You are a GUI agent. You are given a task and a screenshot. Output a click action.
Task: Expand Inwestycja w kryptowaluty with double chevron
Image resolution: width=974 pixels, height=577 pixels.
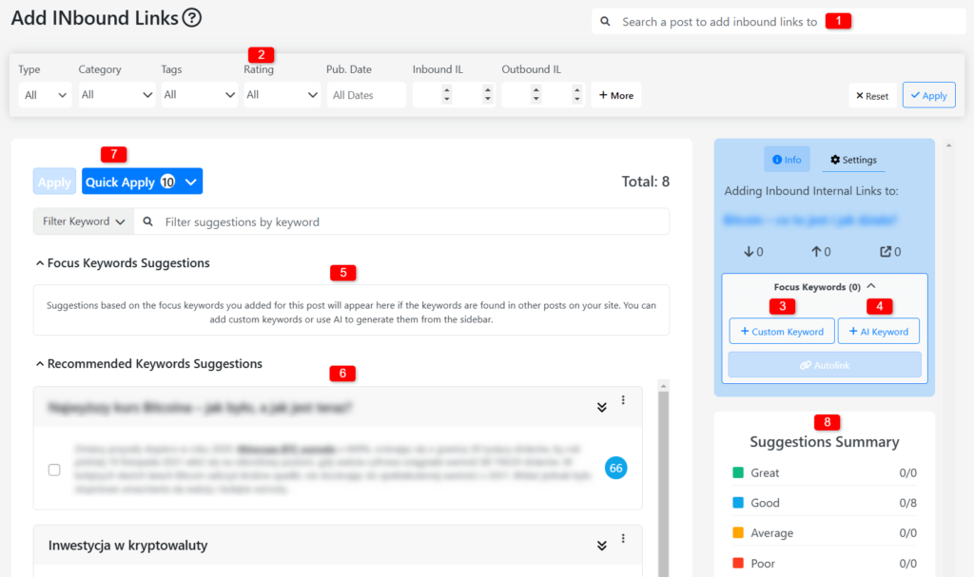tap(601, 546)
